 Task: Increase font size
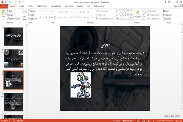(x=60, y=12)
